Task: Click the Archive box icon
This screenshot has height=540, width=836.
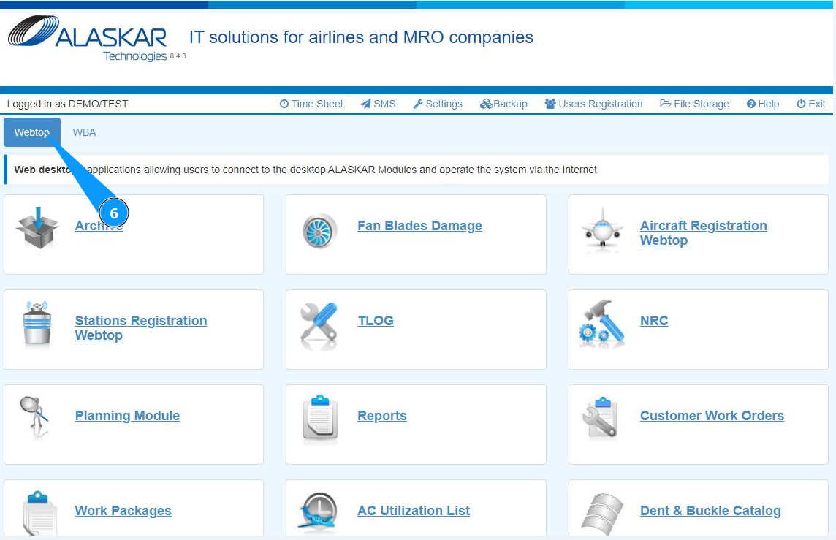Action: point(37,228)
